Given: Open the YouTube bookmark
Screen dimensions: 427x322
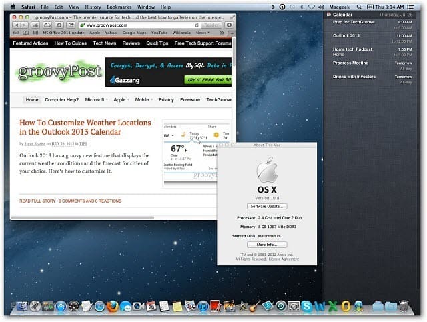Looking at the screenshot, I should 159,33.
